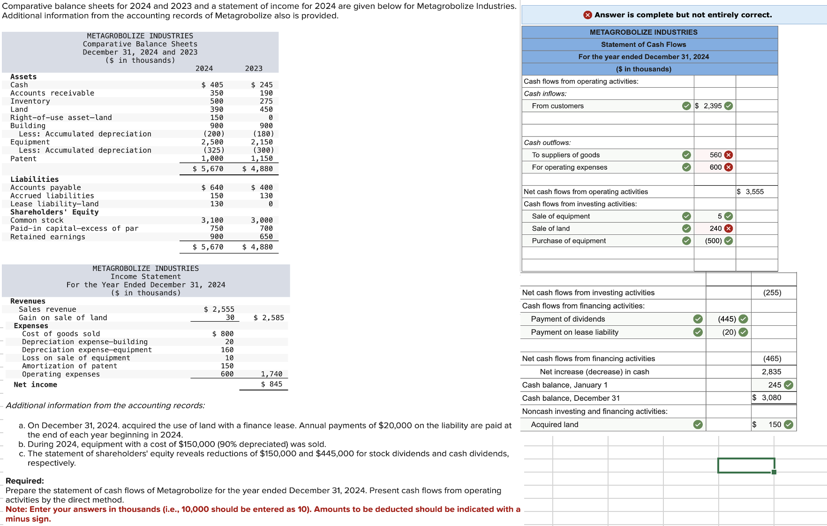Click the green check next to Acquired land amount

tap(789, 424)
